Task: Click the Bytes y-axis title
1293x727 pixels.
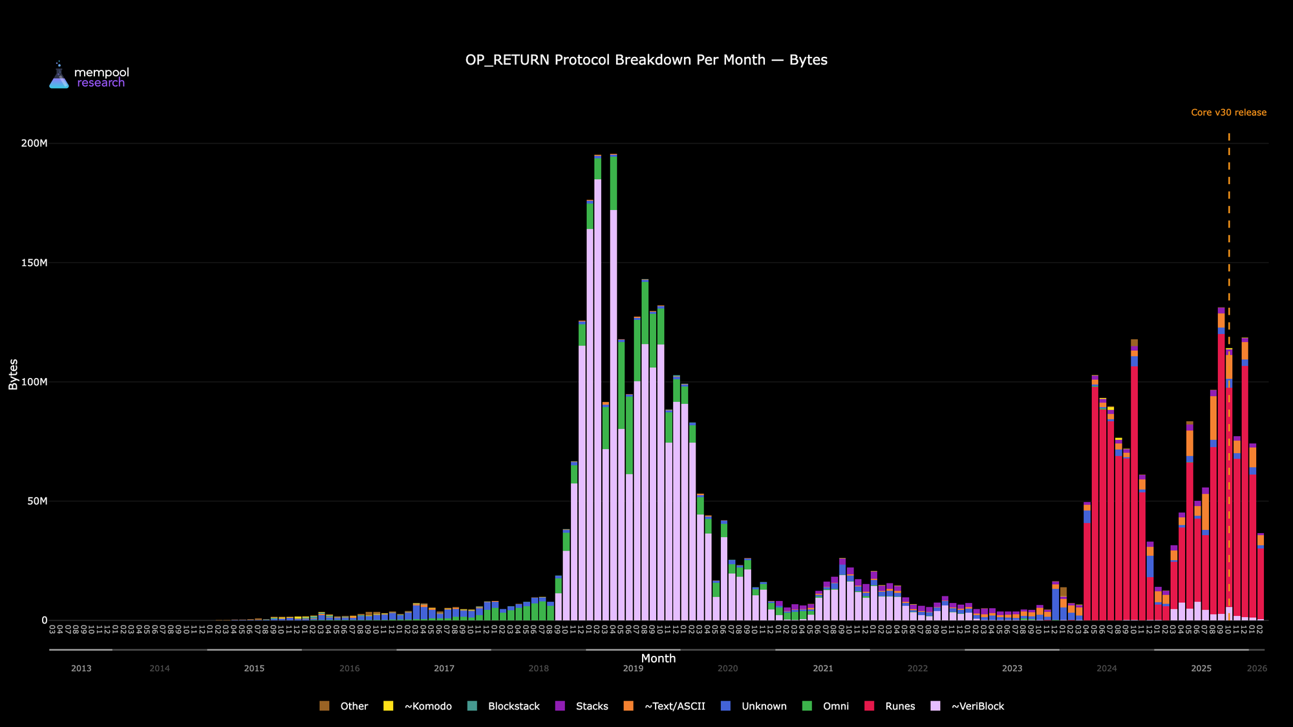Action: pyautogui.click(x=14, y=374)
